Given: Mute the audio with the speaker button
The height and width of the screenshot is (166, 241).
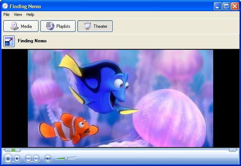Looking at the screenshot, I should [x=48, y=158].
